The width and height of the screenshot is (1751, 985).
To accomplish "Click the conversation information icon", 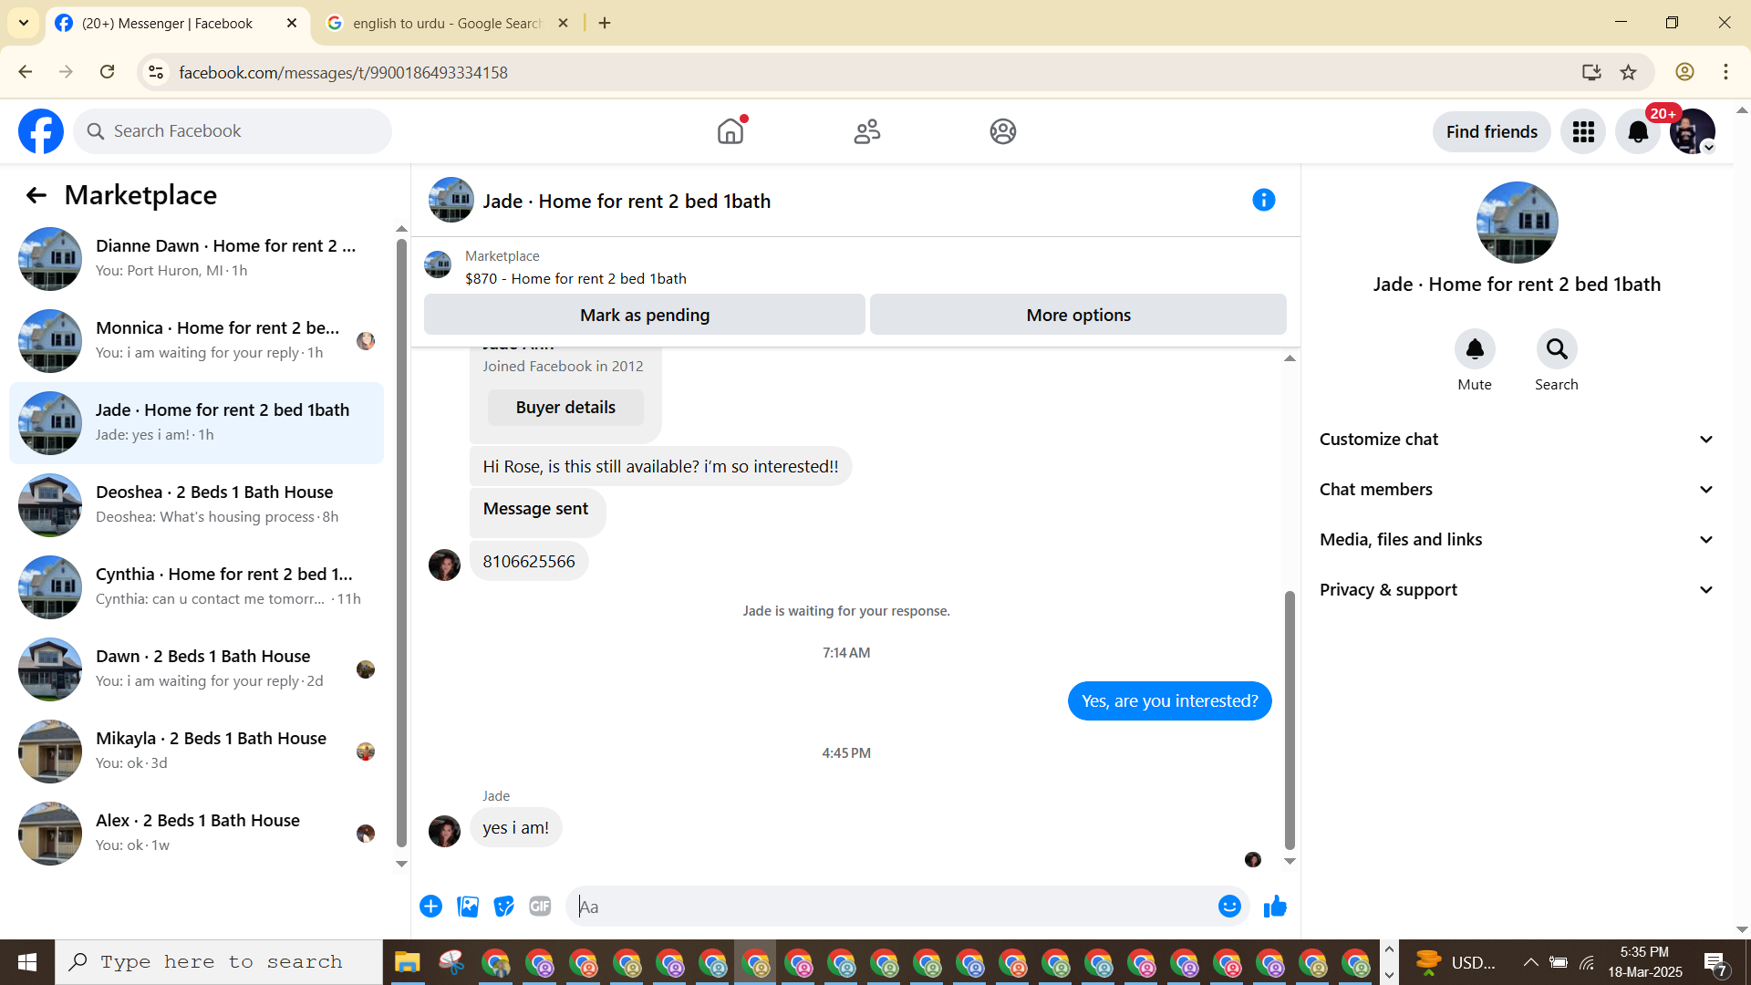I will [1263, 200].
